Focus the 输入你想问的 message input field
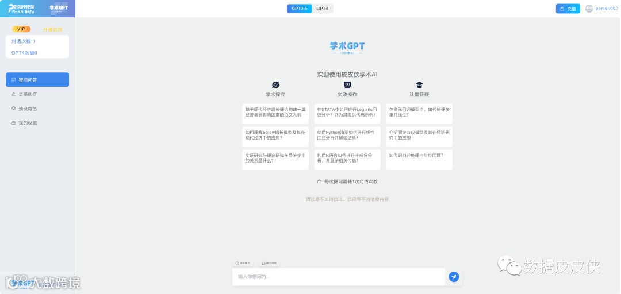621x294 pixels. [339, 277]
